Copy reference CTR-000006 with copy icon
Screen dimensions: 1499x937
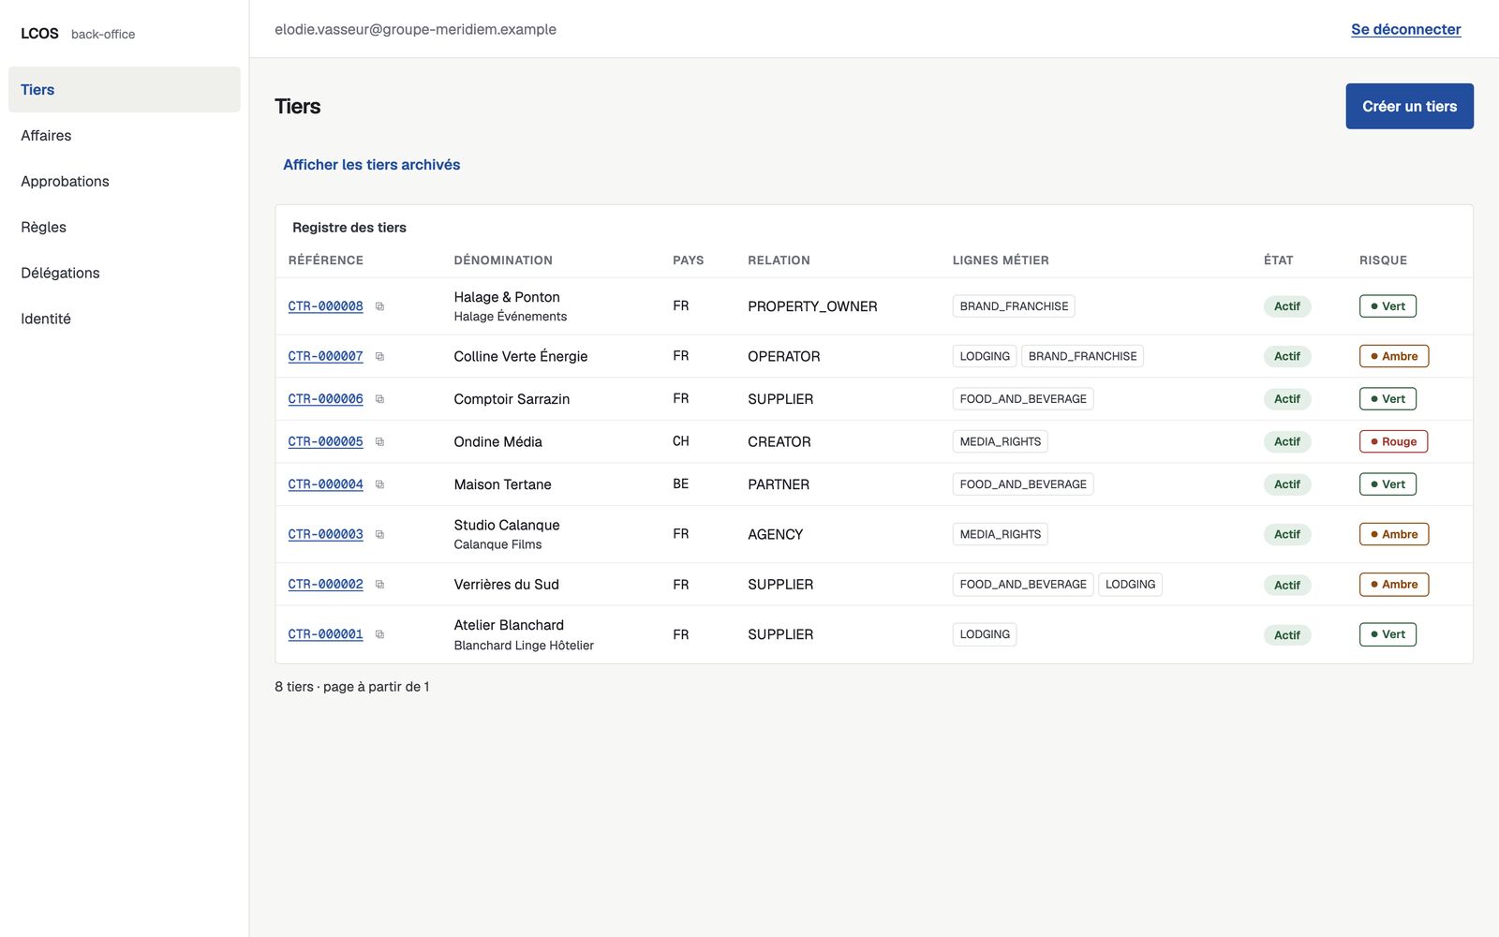pyautogui.click(x=379, y=399)
